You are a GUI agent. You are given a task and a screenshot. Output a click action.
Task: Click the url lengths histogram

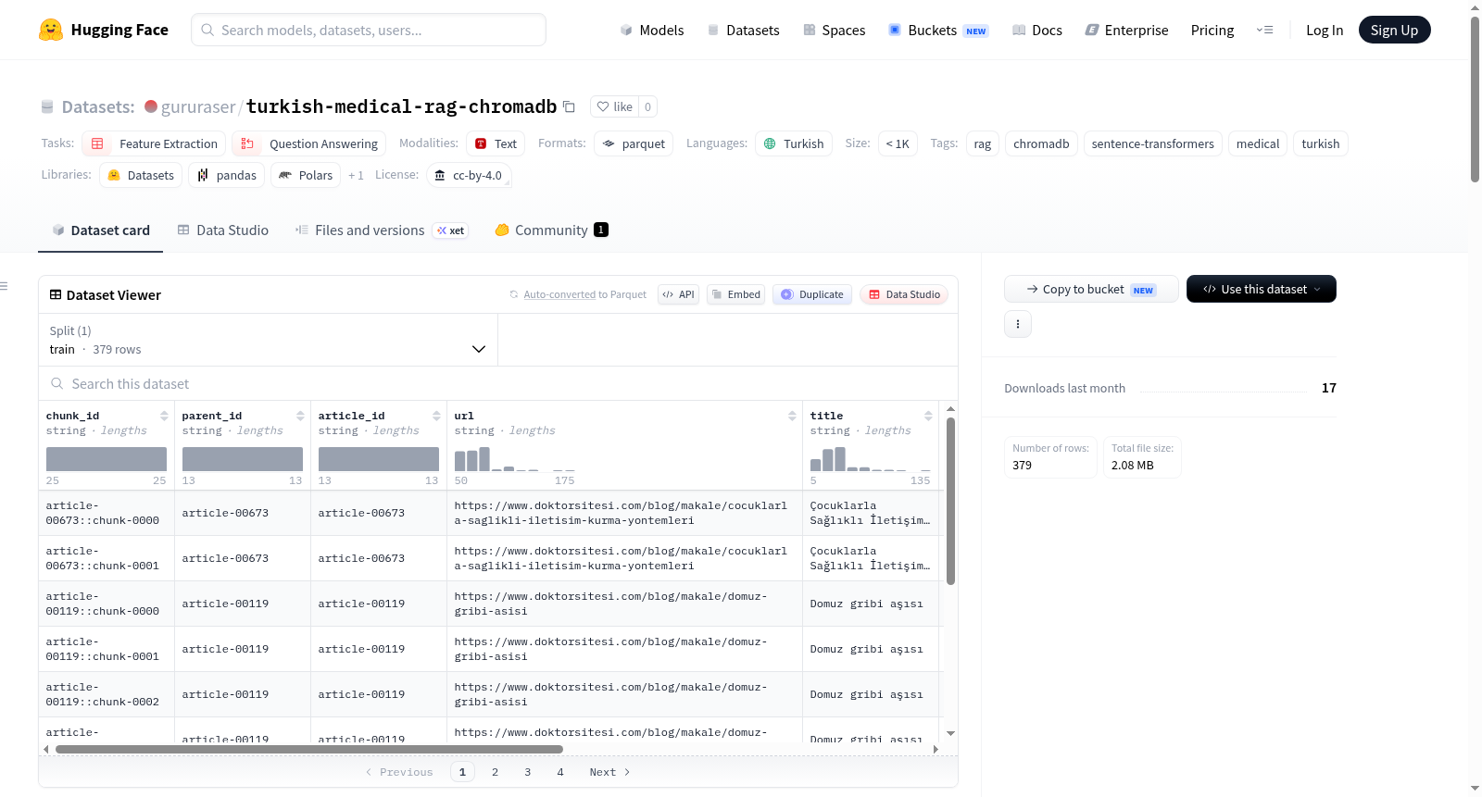(x=515, y=459)
